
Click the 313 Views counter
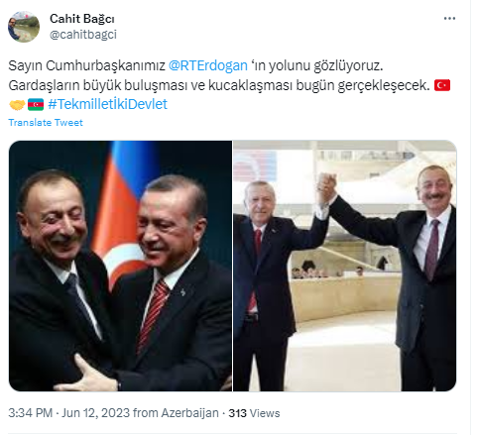click(x=254, y=413)
